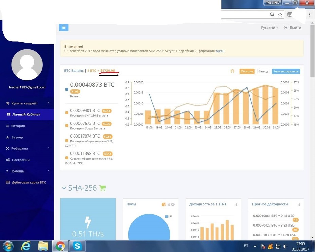
Task: Click 0.00011398 BTC average payout value
Action: (85, 154)
